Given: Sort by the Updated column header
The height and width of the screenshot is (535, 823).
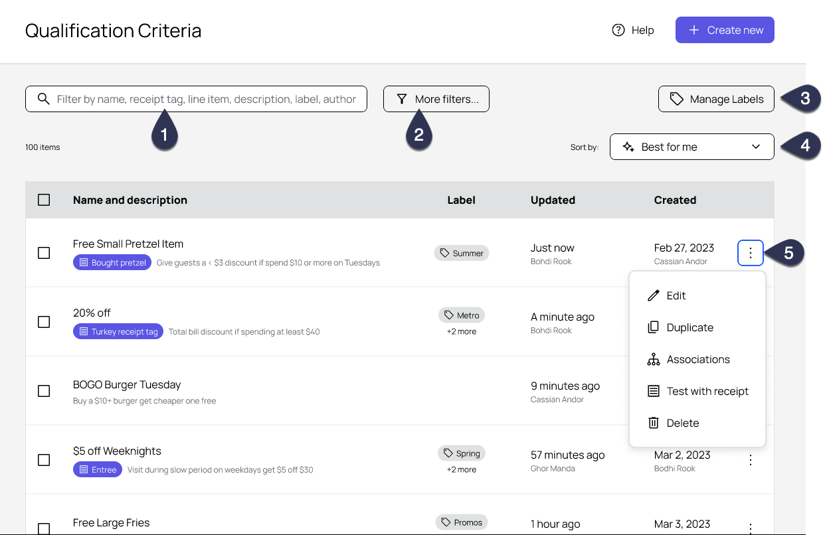Looking at the screenshot, I should [553, 200].
